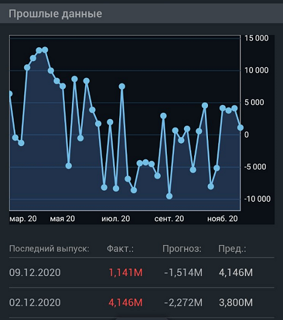Tap the 15 000 y-axis label
The width and height of the screenshot is (283, 320).
(256, 38)
